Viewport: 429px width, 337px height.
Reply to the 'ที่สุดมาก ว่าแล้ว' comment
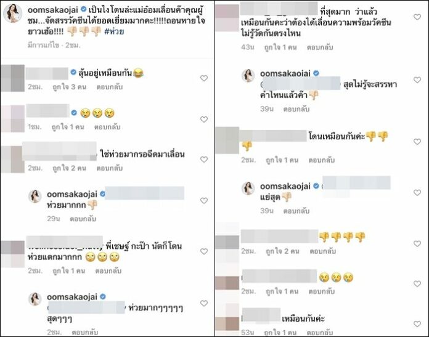pos(320,47)
